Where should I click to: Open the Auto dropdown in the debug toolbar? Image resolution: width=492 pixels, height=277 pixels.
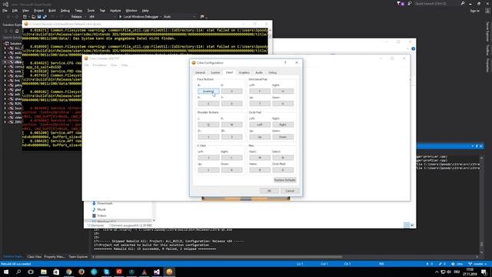click(x=179, y=17)
